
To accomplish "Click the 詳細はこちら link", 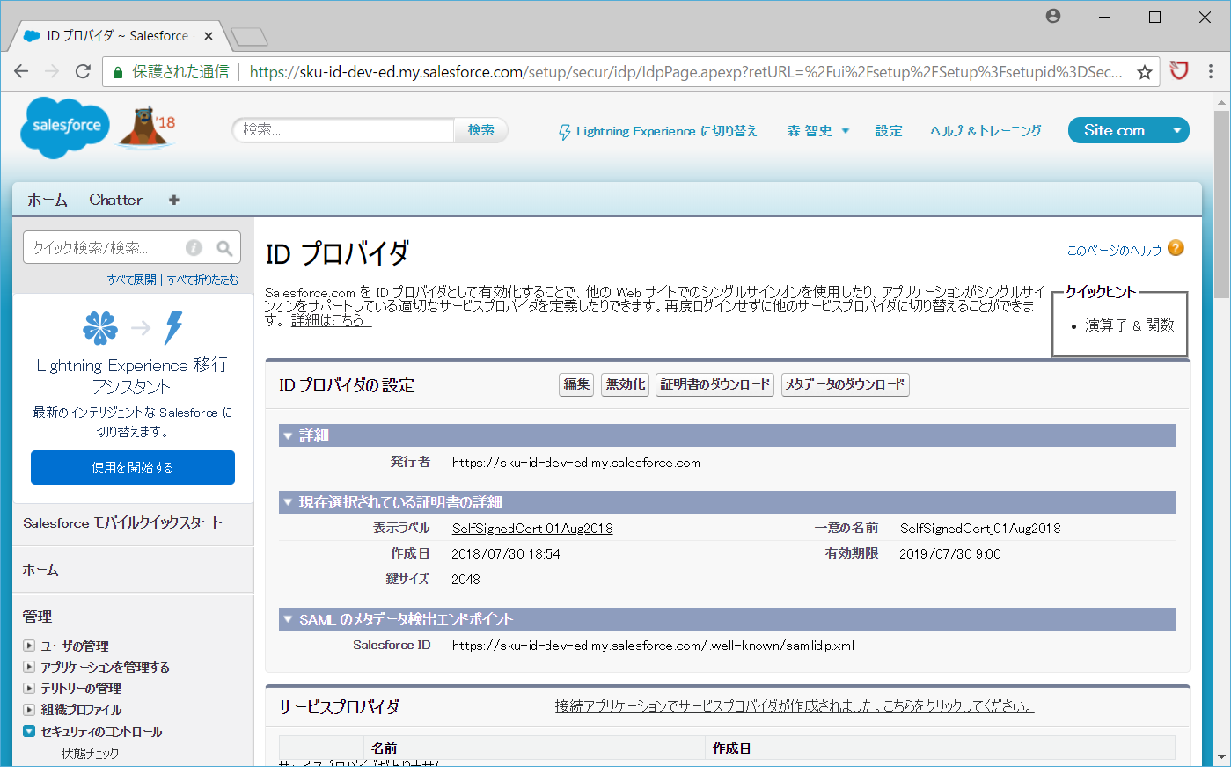I will (x=332, y=320).
